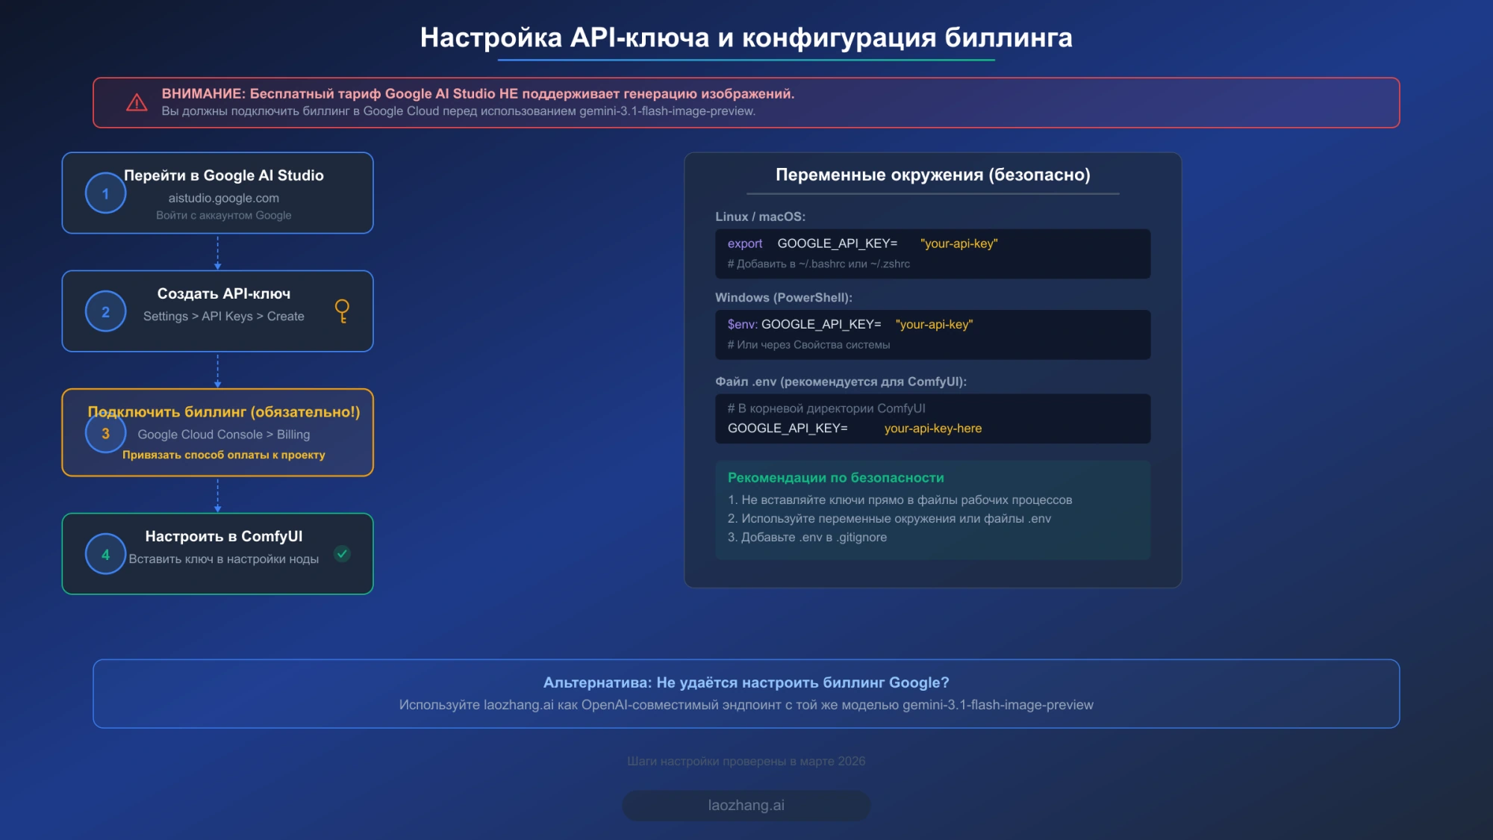This screenshot has width=1493, height=840.
Task: Click recommendation 3 Добавьте .env в .gitignore
Action: pos(807,538)
